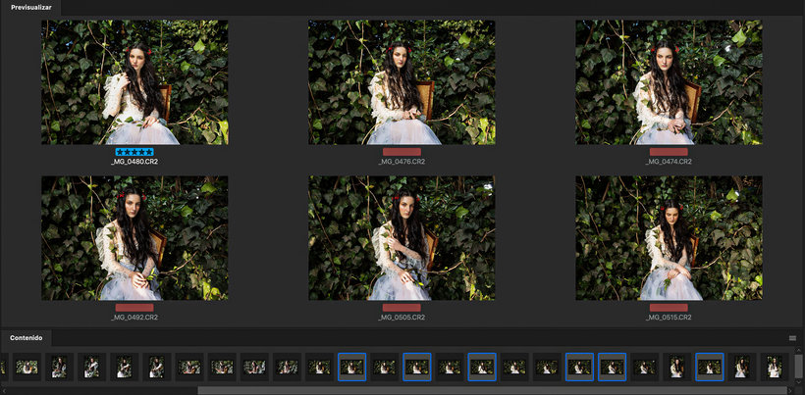Select the preview image of _MG_0480.CR2

click(x=134, y=82)
